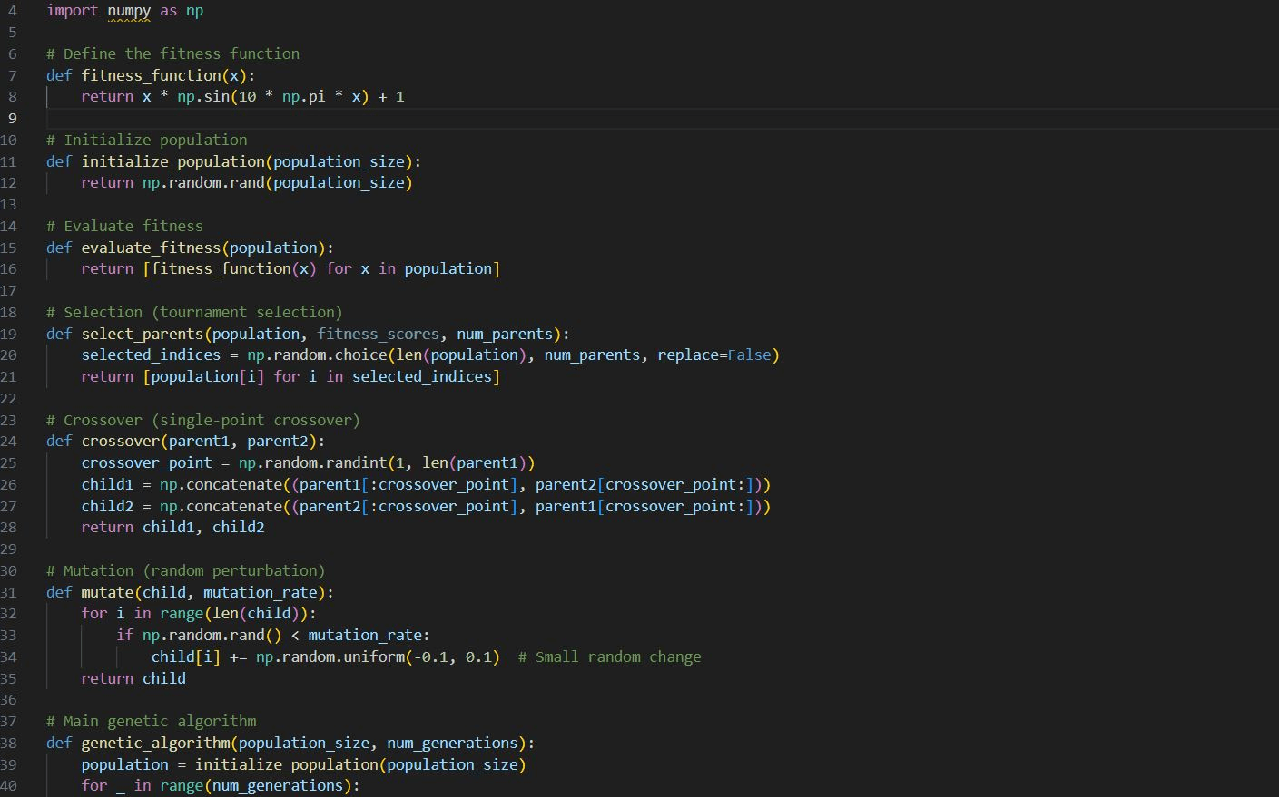This screenshot has height=797, width=1279.
Task: Click "crossover" in the def on line 24
Action: [x=121, y=442]
